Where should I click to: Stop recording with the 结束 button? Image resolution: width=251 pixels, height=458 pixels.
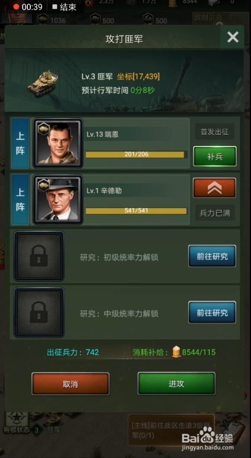[x=64, y=7]
